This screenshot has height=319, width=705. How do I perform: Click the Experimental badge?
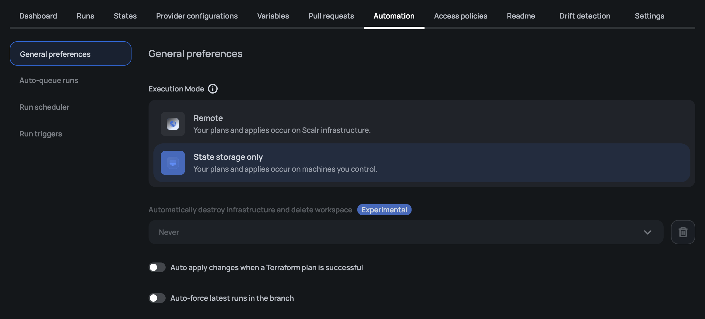click(x=384, y=210)
